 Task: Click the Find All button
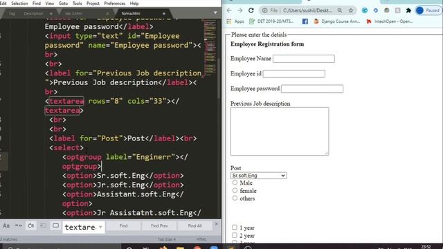[195, 226]
